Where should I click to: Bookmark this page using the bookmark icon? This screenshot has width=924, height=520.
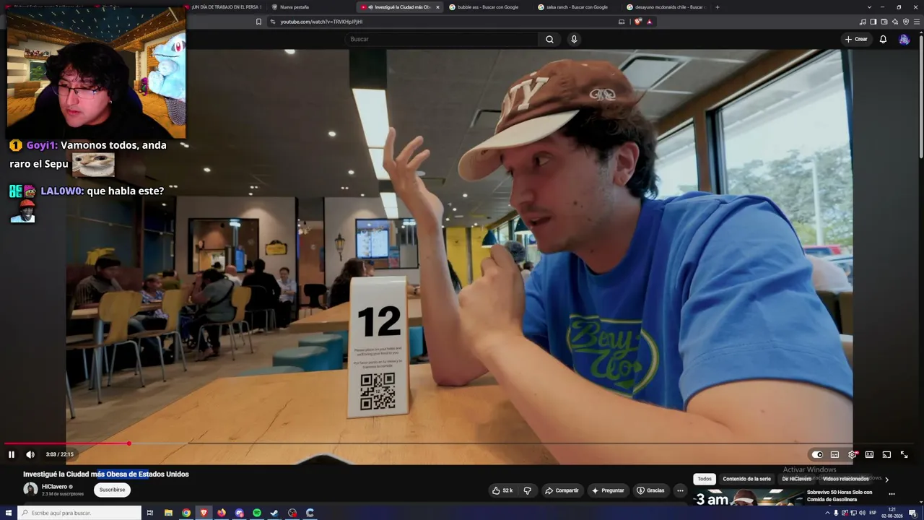pos(258,22)
